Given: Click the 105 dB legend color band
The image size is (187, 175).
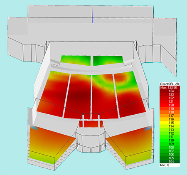Looking at the screenshot, I should point(170,158).
